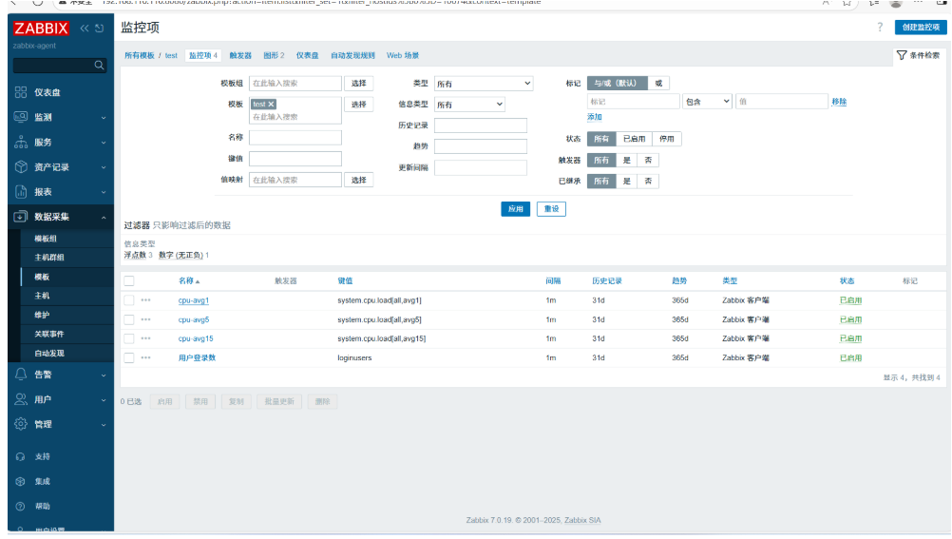Open the 自动发现规则 tab
This screenshot has height=539, width=952.
click(x=352, y=55)
